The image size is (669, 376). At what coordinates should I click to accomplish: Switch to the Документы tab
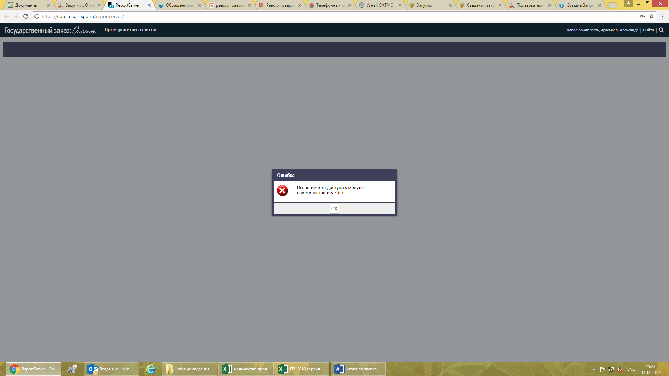coord(26,5)
